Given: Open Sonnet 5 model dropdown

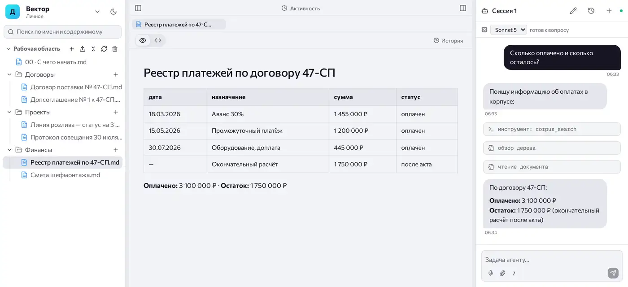Looking at the screenshot, I should [x=509, y=30].
